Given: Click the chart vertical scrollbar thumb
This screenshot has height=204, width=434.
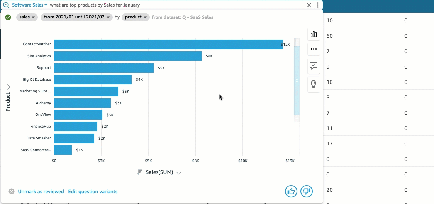Looking at the screenshot, I should tap(297, 80).
